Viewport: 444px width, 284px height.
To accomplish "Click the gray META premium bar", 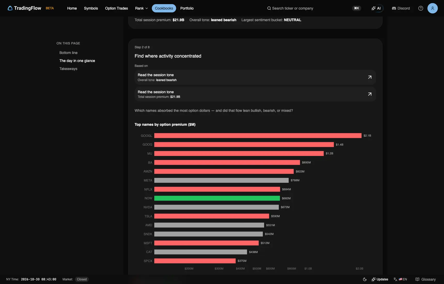I will (221, 180).
